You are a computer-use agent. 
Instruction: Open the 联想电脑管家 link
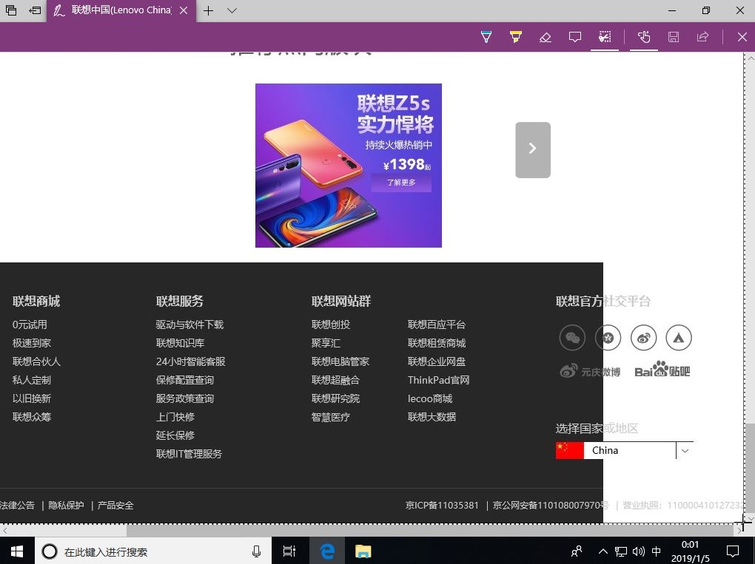[340, 361]
